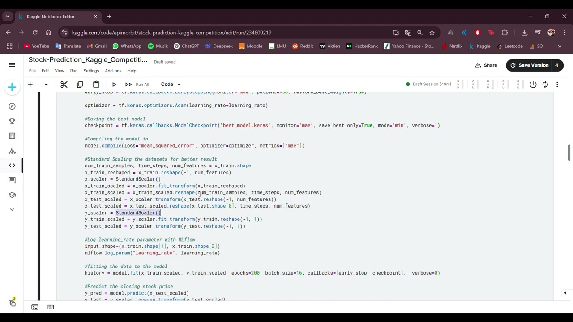The width and height of the screenshot is (573, 322).
Task: Open the Code cell type dropdown
Action: click(171, 85)
